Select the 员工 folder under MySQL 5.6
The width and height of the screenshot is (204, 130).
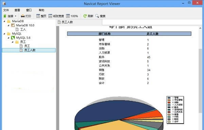pyautogui.click(x=23, y=42)
